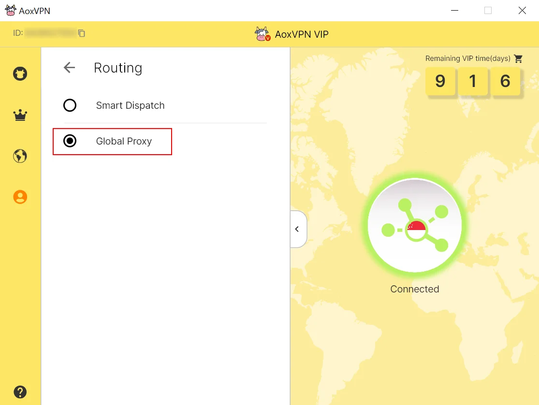The height and width of the screenshot is (405, 539).
Task: Select the Smart Dispatch radio button
Action: click(x=70, y=105)
